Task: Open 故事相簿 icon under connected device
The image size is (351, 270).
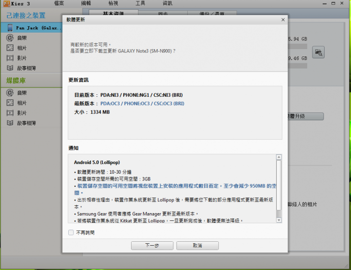Action: point(10,68)
